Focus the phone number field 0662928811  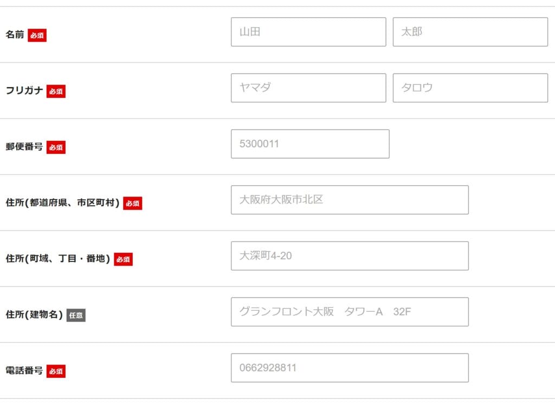coord(350,368)
